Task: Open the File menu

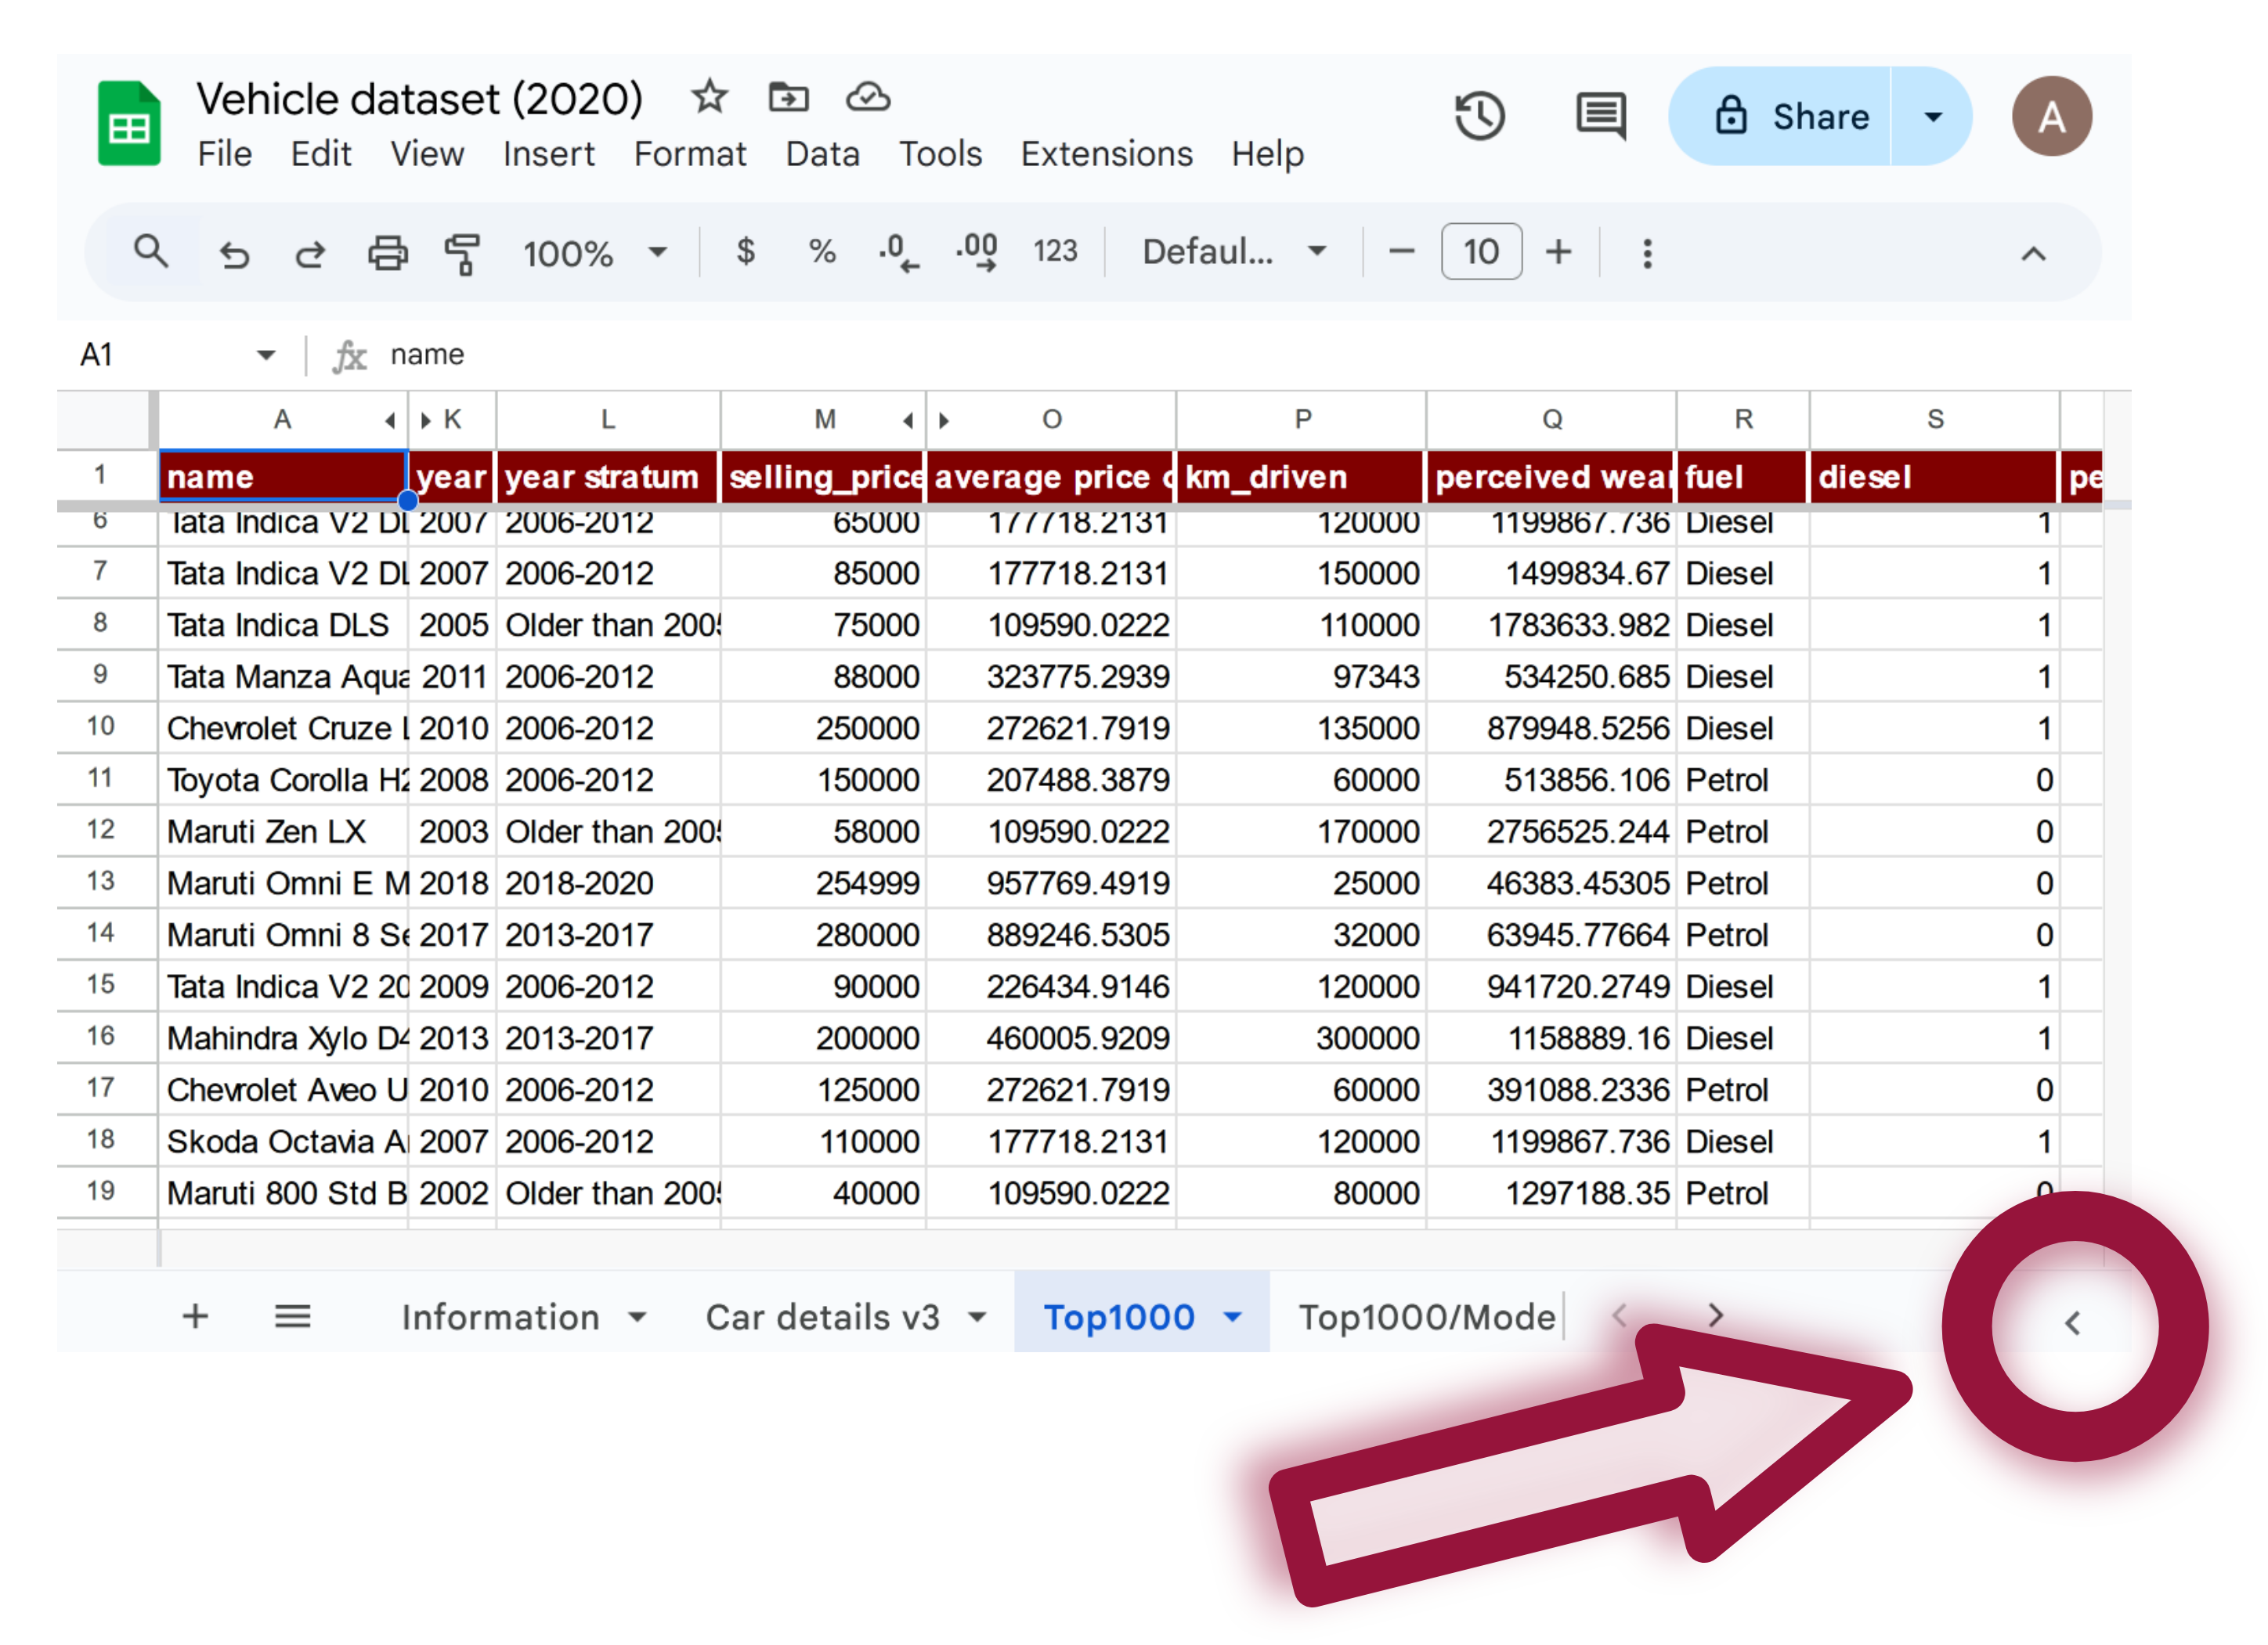Action: pos(224,154)
